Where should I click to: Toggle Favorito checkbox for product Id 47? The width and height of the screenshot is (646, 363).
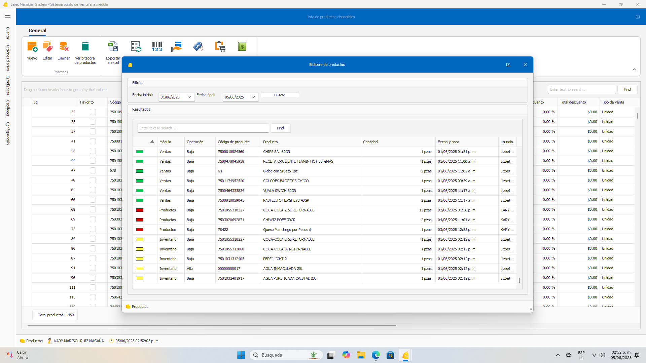[93, 170]
